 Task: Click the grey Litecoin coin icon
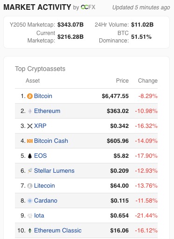point(30,186)
